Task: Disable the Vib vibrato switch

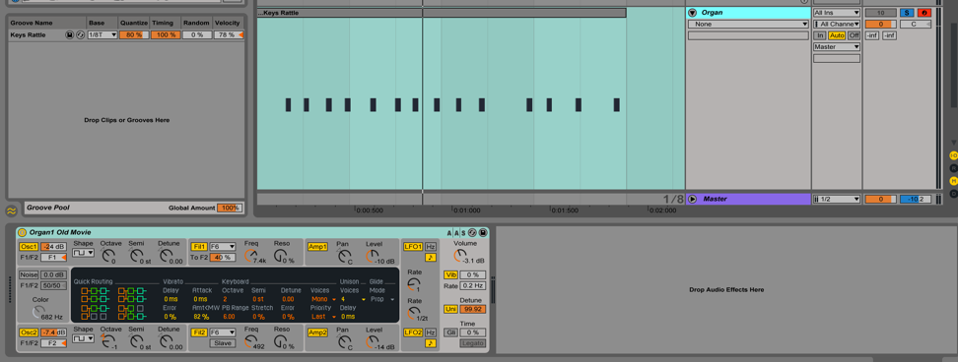Action: [x=450, y=274]
